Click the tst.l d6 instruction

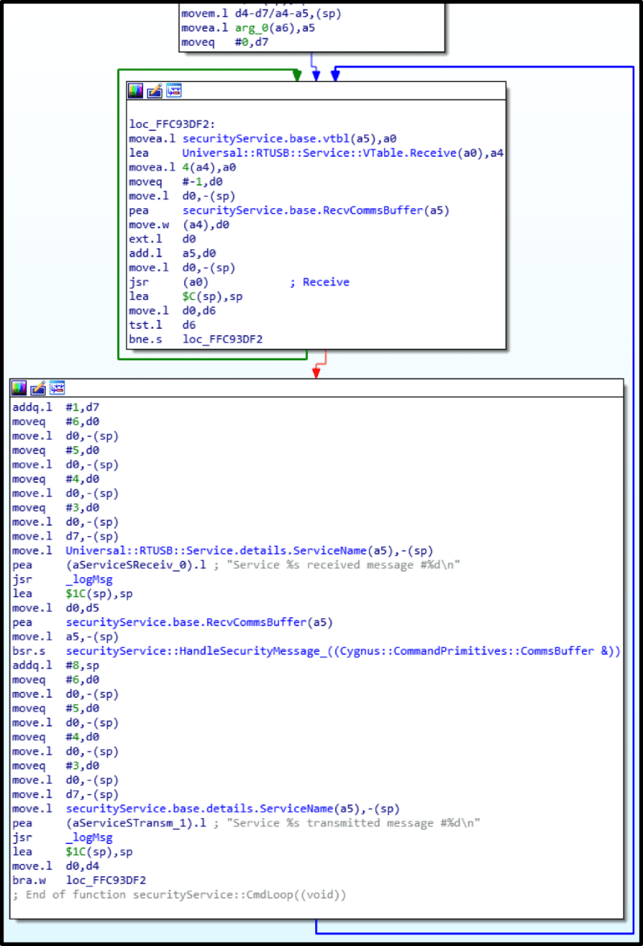click(162, 326)
